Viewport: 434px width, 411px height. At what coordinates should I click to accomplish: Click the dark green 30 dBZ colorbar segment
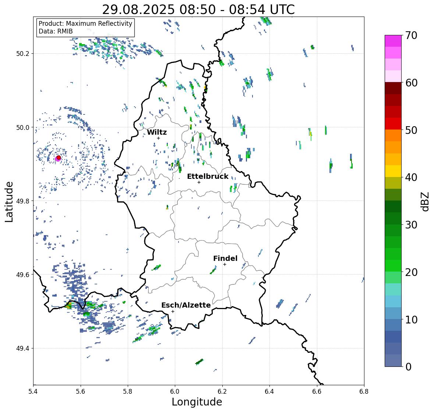tap(393, 219)
